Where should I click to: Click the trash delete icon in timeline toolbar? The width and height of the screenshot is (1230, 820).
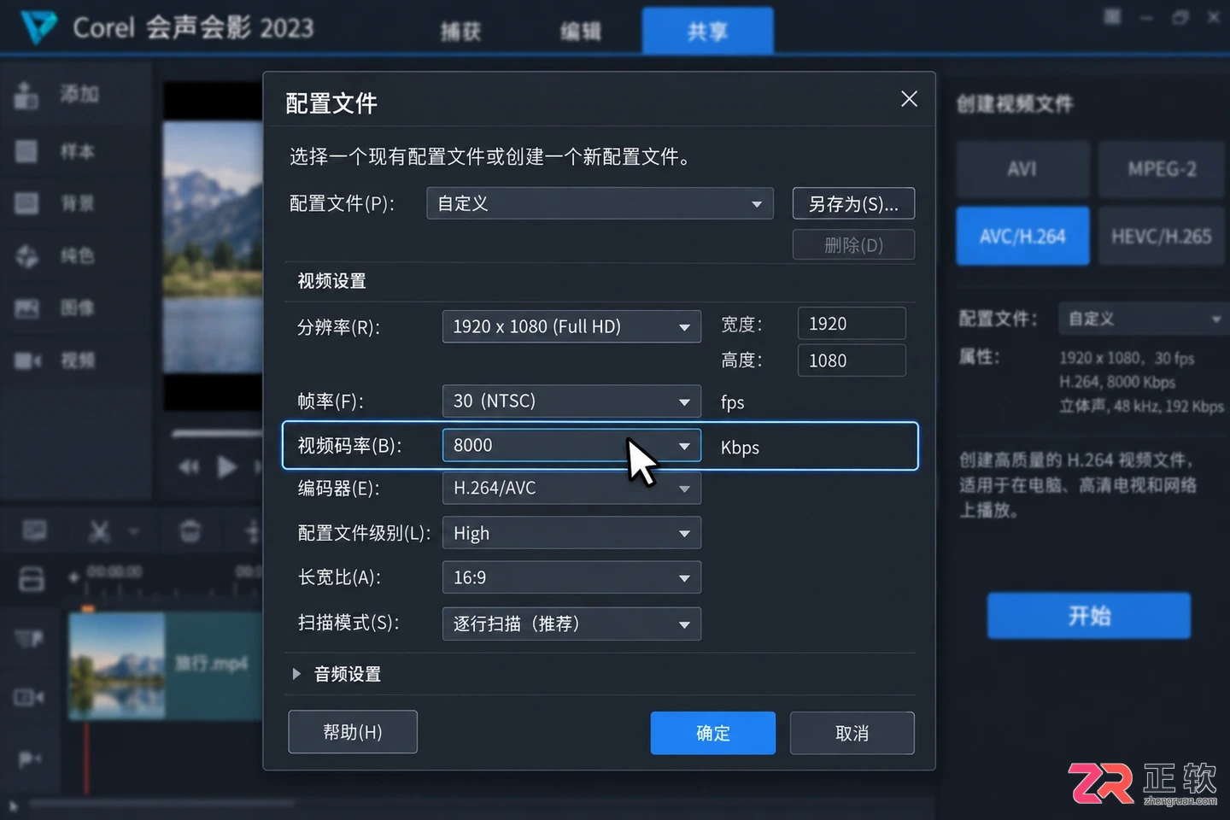click(x=190, y=531)
